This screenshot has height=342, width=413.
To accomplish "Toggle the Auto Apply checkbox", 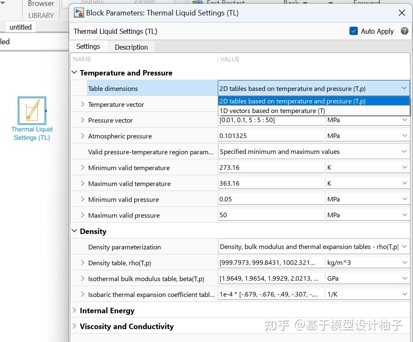I will tap(354, 31).
